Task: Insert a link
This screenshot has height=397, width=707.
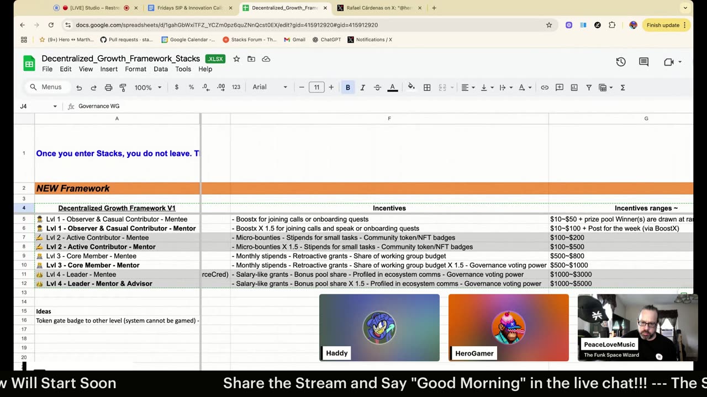Action: (x=545, y=87)
